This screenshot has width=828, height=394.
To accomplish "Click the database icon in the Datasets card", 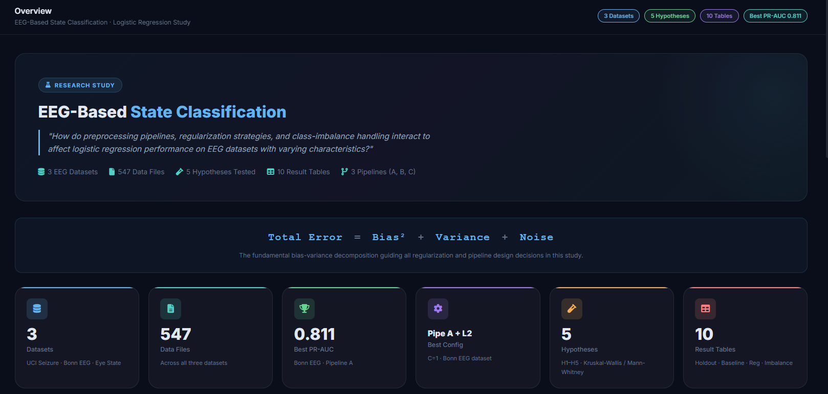I will pos(37,309).
